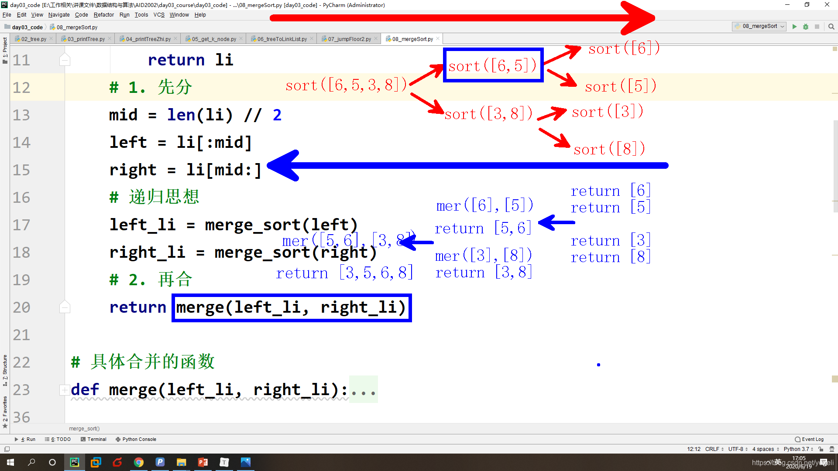The image size is (838, 471).
Task: Close the 02_tree.py tab
Action: tap(51, 39)
